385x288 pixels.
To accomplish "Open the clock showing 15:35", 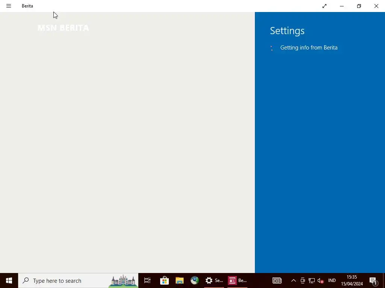I will tap(352, 280).
